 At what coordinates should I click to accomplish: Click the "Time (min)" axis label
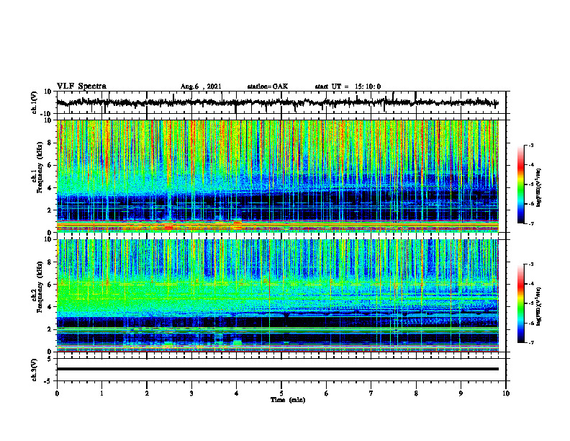[288, 400]
